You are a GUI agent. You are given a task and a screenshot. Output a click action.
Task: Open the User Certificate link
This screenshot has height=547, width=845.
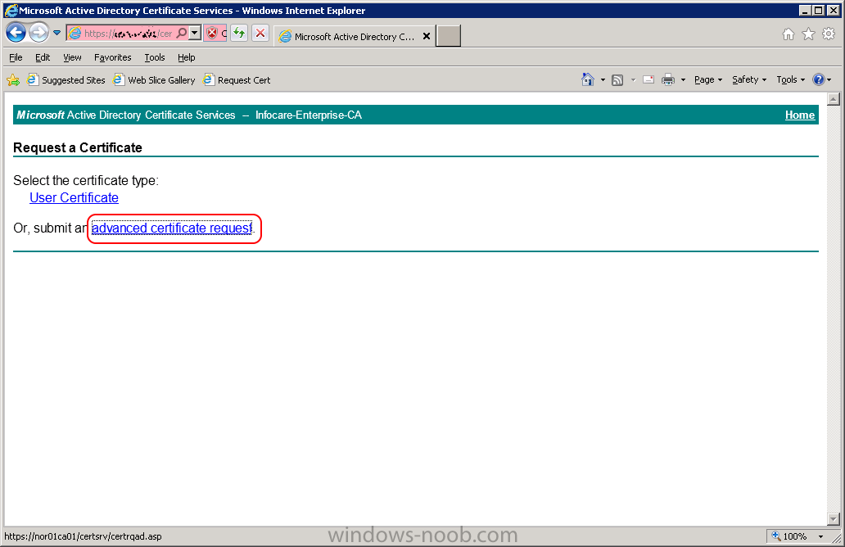click(74, 198)
